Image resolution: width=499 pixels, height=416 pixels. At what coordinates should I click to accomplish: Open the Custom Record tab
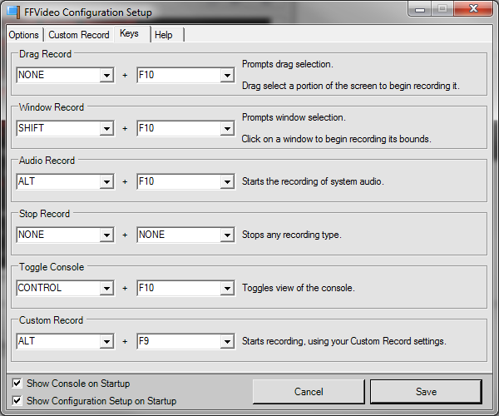coord(78,35)
